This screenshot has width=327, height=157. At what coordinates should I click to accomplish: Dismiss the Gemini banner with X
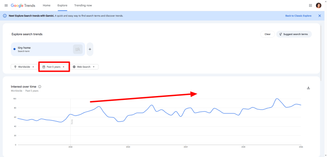tap(319, 16)
